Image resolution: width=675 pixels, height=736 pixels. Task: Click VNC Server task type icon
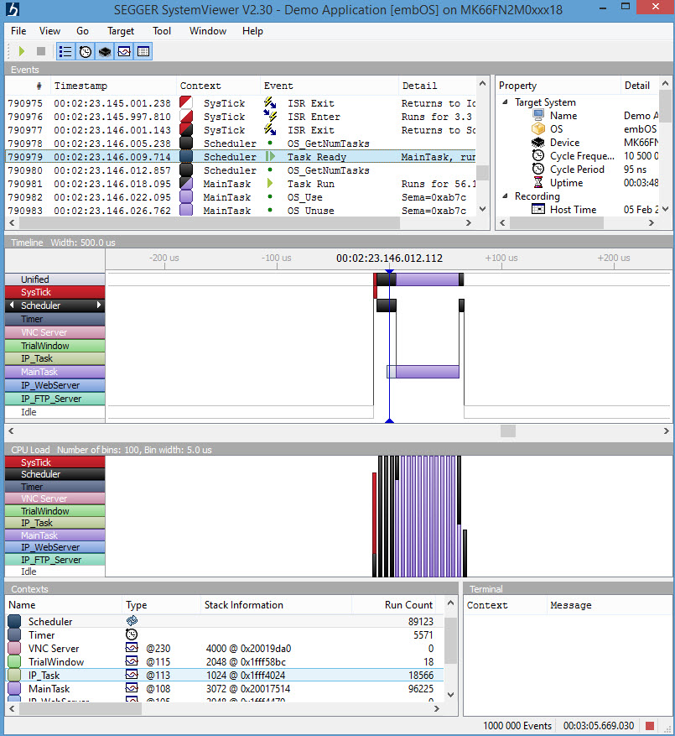click(132, 648)
